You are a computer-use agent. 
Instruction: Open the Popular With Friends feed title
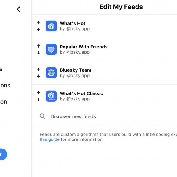coord(84,47)
